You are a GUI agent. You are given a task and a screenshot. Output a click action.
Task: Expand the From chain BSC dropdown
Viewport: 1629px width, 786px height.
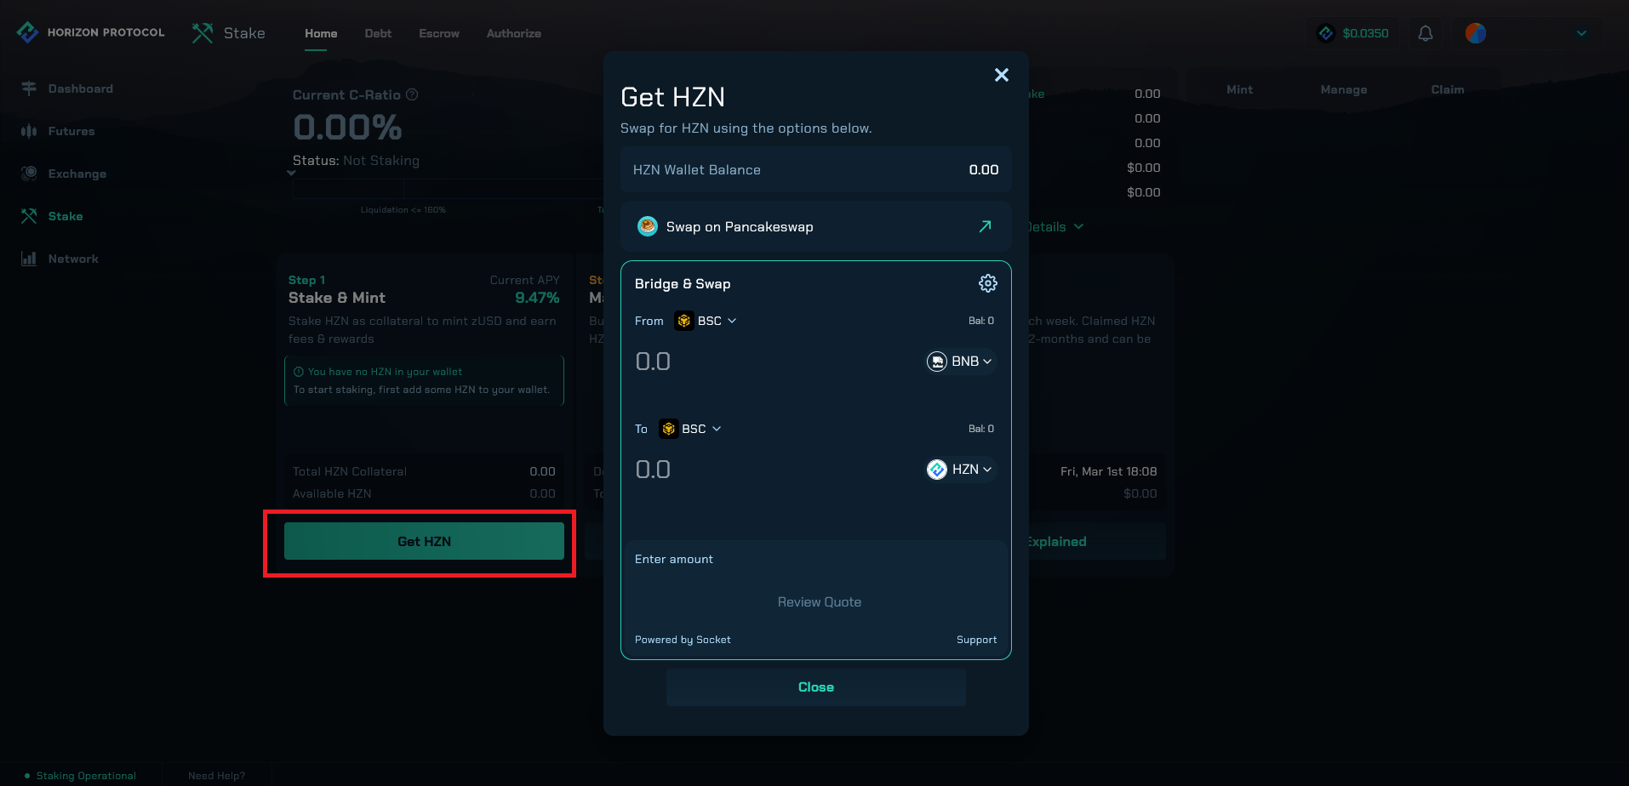706,321
